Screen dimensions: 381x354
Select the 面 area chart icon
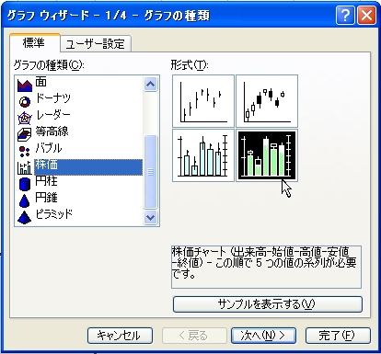pyautogui.click(x=25, y=85)
